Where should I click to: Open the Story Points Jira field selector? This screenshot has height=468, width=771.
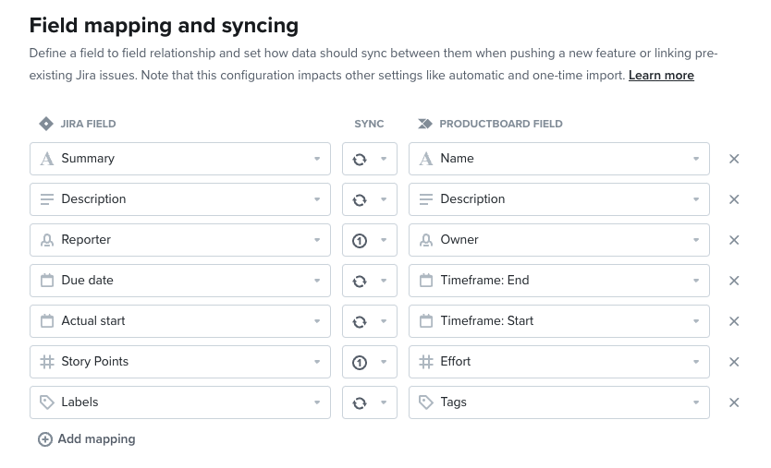[x=180, y=362]
